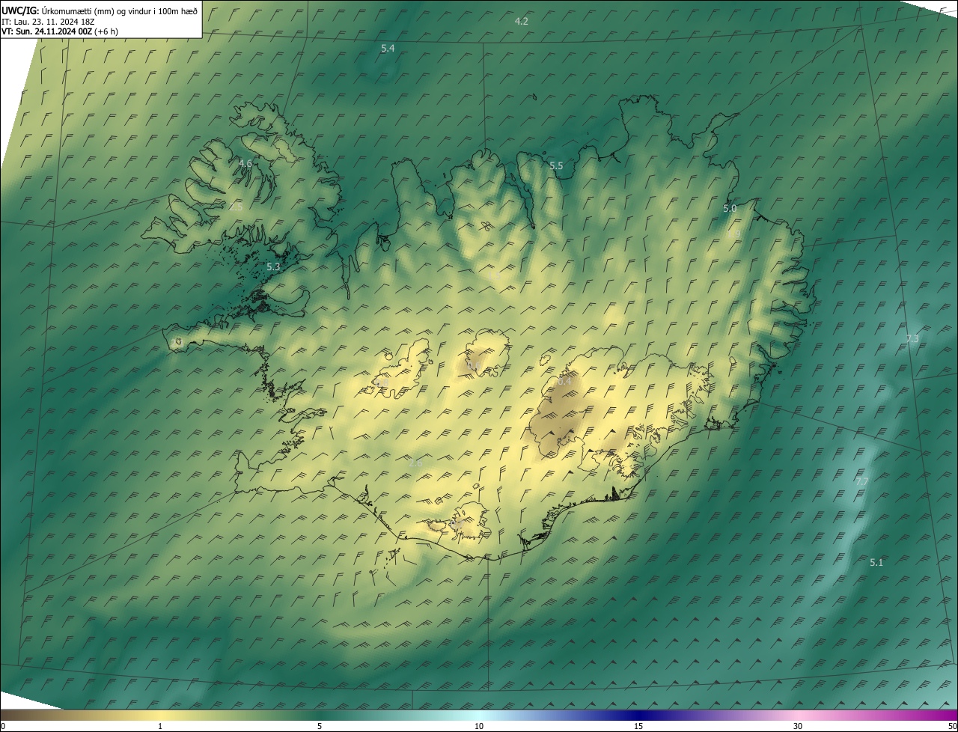Click the color scale tick labeled 30
This screenshot has width=958, height=732.
(798, 726)
